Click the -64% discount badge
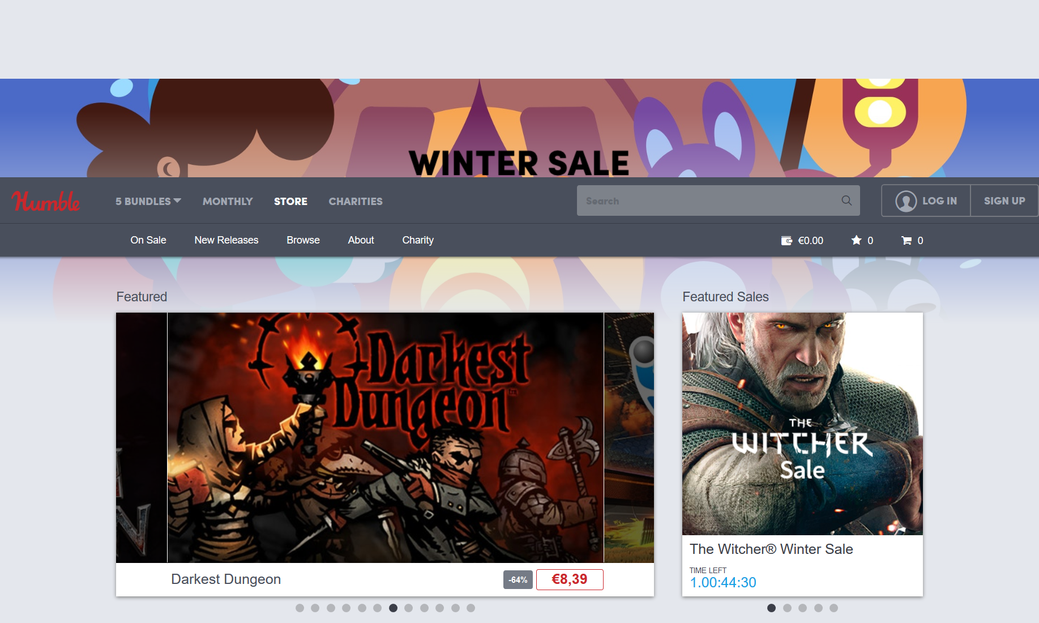1039x623 pixels. (x=518, y=580)
